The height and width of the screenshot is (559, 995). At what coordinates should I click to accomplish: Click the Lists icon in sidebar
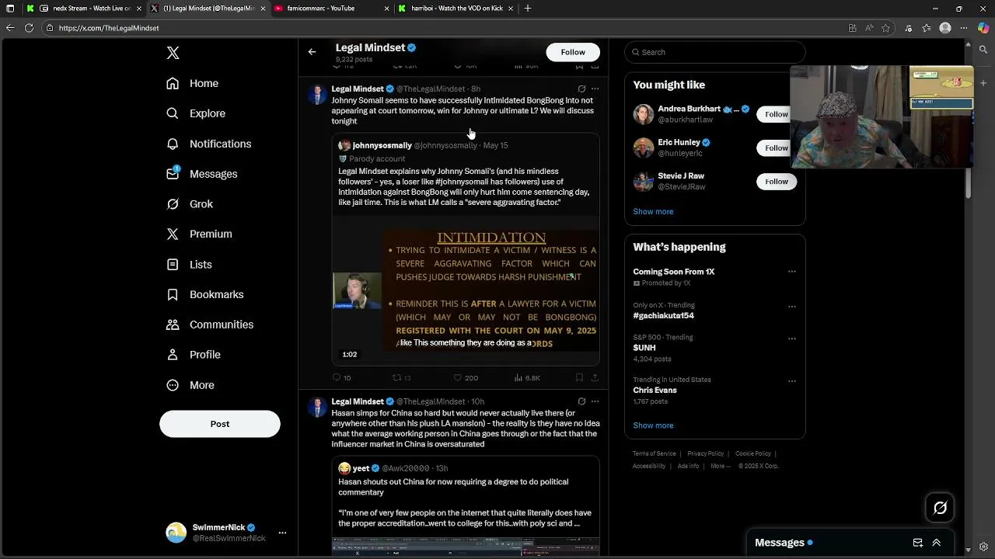(173, 265)
